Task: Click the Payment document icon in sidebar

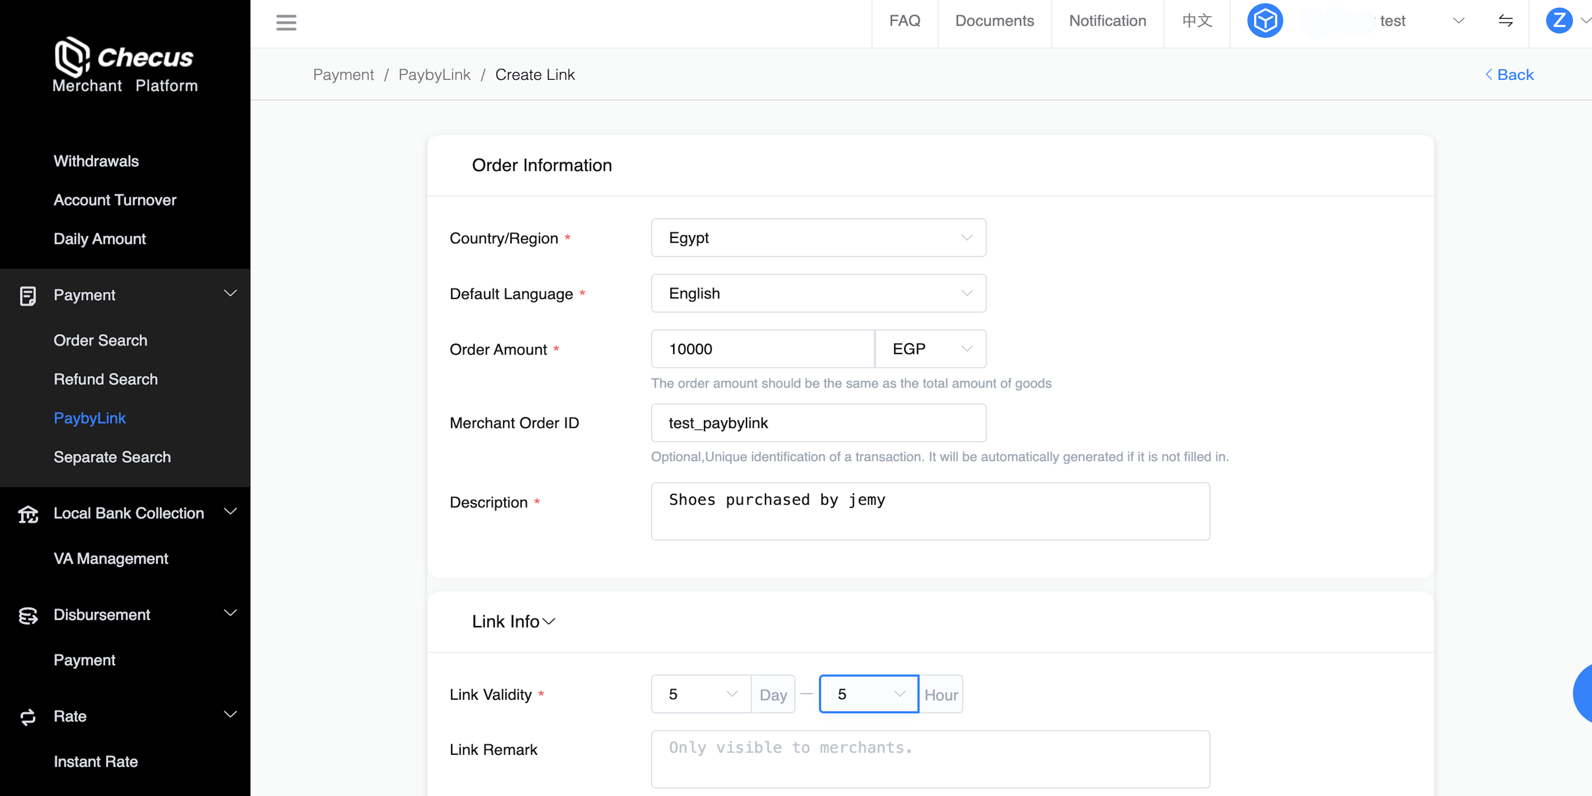Action: pos(27,295)
